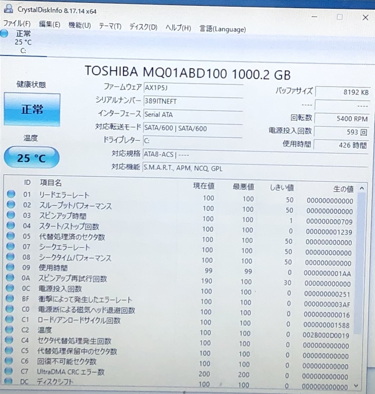The image size is (375, 394).
Task: Click status orb for C2 温度
Action: [9, 329]
